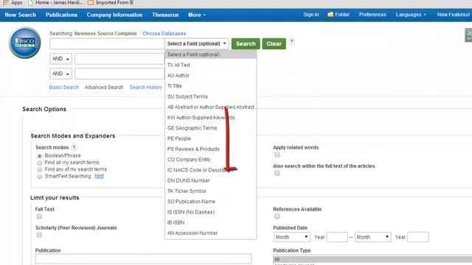This screenshot has height=265, width=472.
Task: Tick the Full Text limiter checkbox
Action: point(39,216)
